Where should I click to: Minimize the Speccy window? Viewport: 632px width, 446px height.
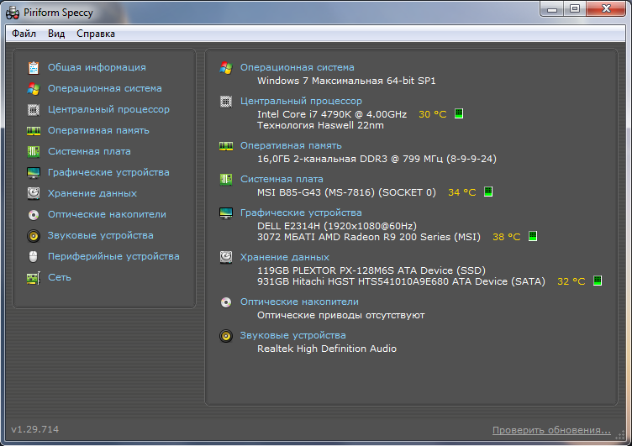(x=552, y=9)
